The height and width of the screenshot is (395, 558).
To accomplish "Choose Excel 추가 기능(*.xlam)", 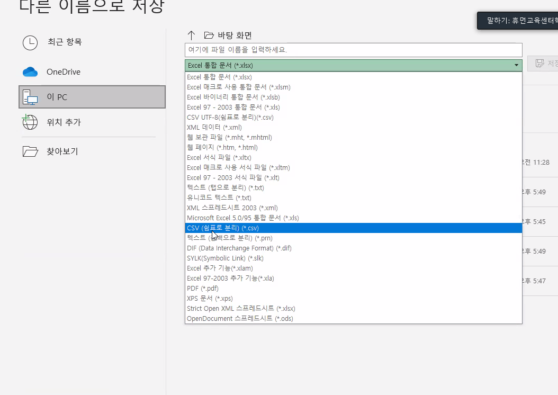I will [x=353, y=268].
